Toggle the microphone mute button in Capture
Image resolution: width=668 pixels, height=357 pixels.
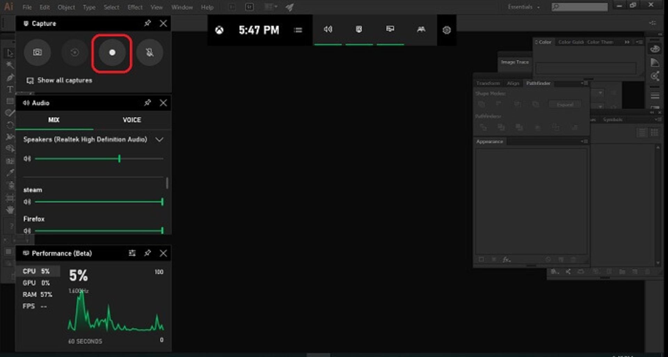pos(150,53)
